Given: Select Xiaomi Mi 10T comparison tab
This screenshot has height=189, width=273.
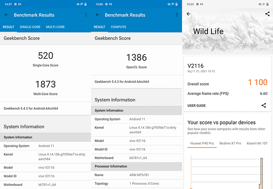Looking at the screenshot, I should (257, 143).
